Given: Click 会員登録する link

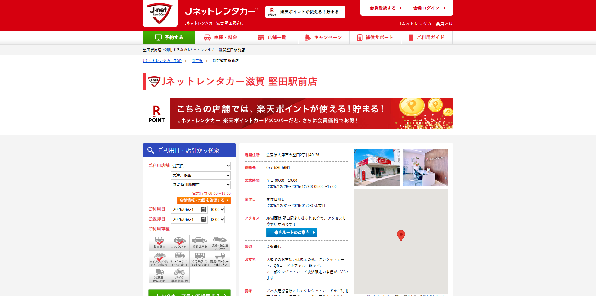Looking at the screenshot, I should pos(386,8).
